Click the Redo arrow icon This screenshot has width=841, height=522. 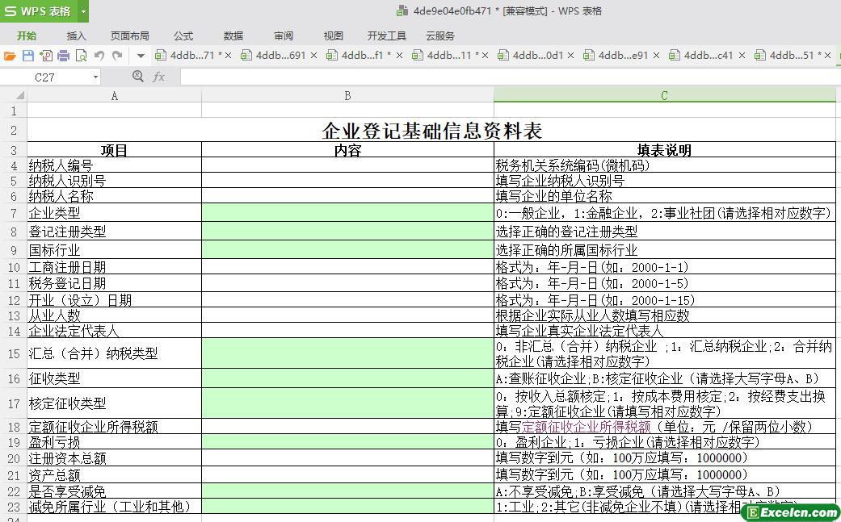pyautogui.click(x=117, y=56)
